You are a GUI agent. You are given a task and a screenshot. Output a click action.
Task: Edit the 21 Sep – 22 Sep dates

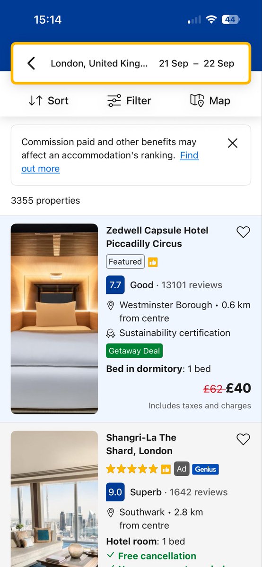[197, 63]
